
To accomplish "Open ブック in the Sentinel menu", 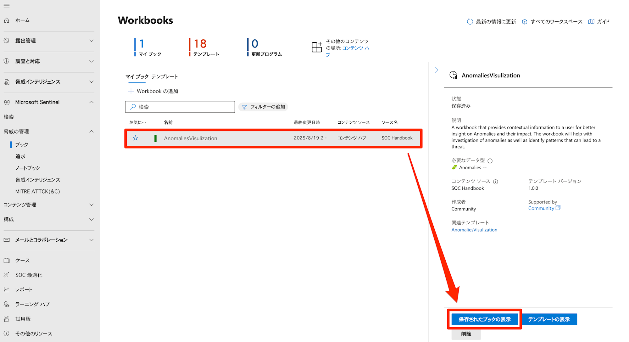I will pos(22,144).
